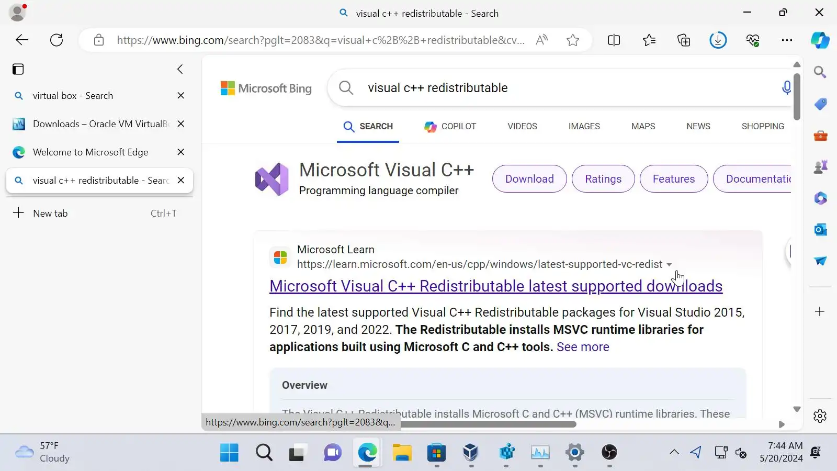Viewport: 837px width, 471px height.
Task: Open the Windows Start menu
Action: point(229,452)
